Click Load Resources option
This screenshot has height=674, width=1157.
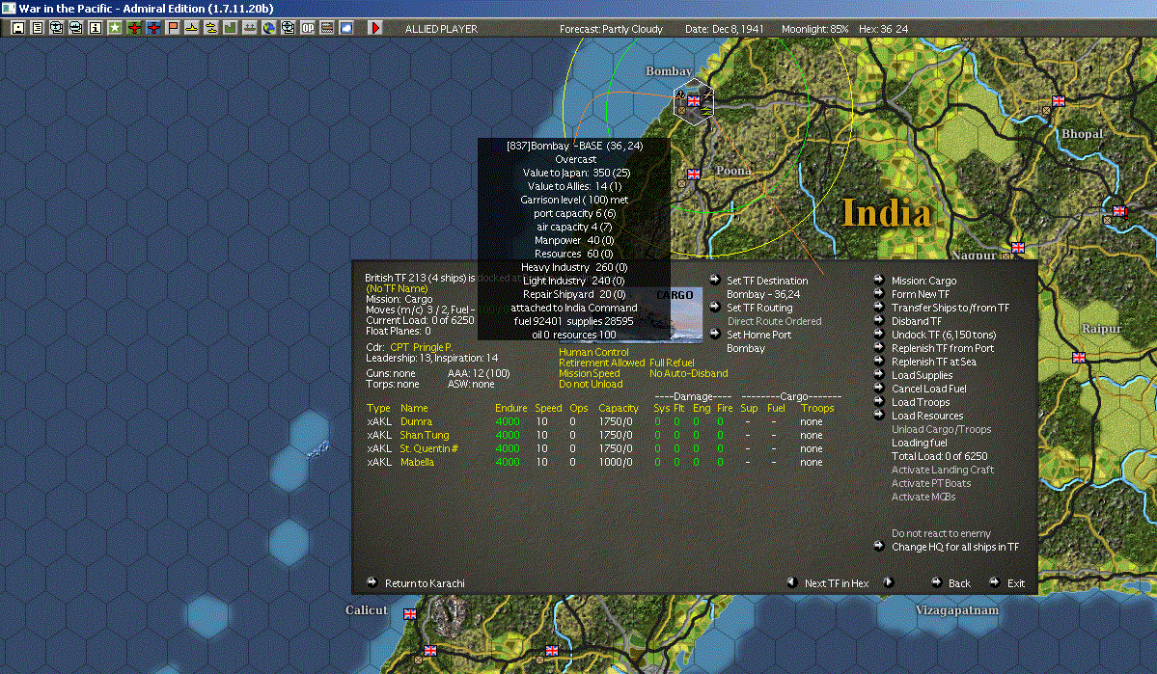tap(926, 416)
